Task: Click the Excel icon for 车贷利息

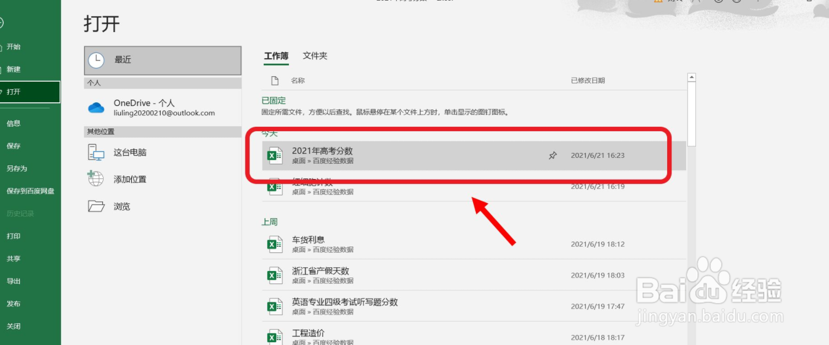Action: click(275, 244)
